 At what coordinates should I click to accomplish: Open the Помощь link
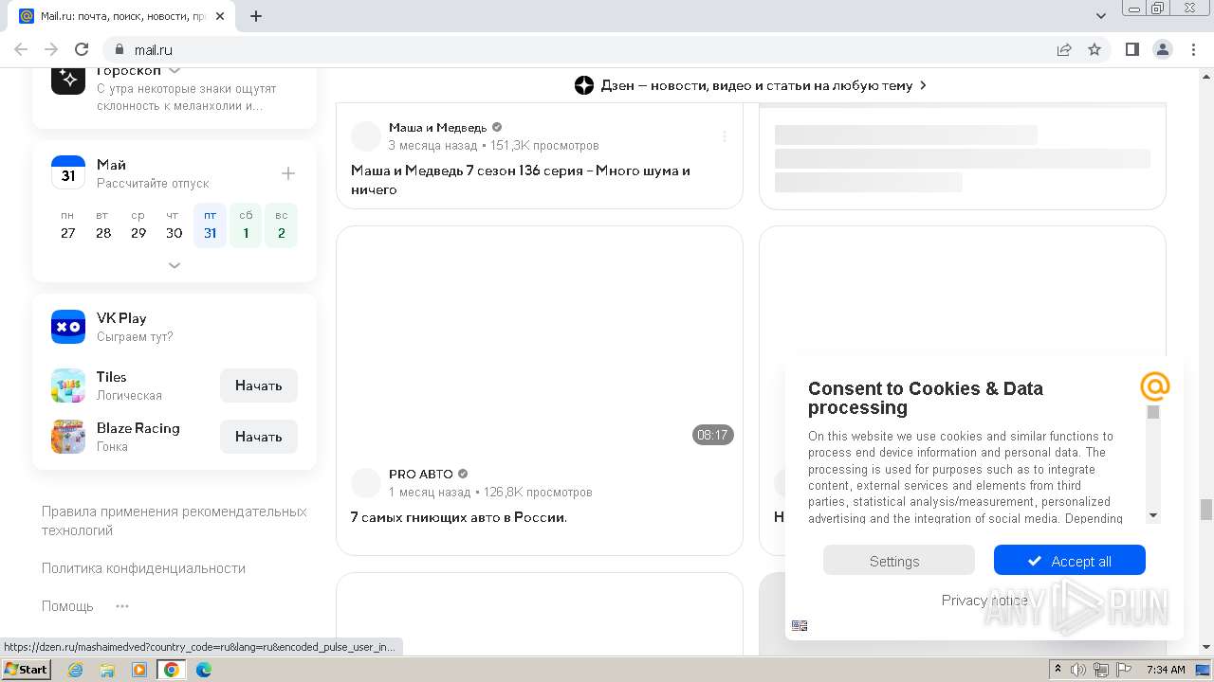point(67,606)
